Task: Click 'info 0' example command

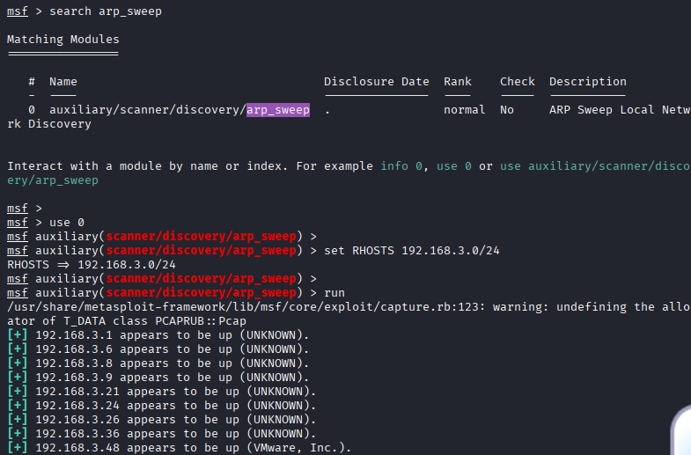Action: point(401,166)
